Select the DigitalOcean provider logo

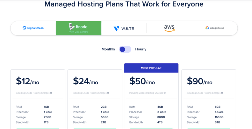click(x=33, y=28)
